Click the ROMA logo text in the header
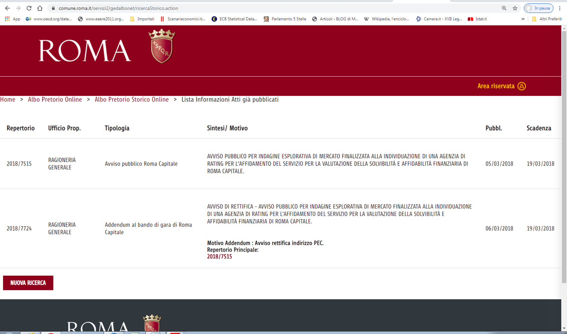 pos(85,51)
